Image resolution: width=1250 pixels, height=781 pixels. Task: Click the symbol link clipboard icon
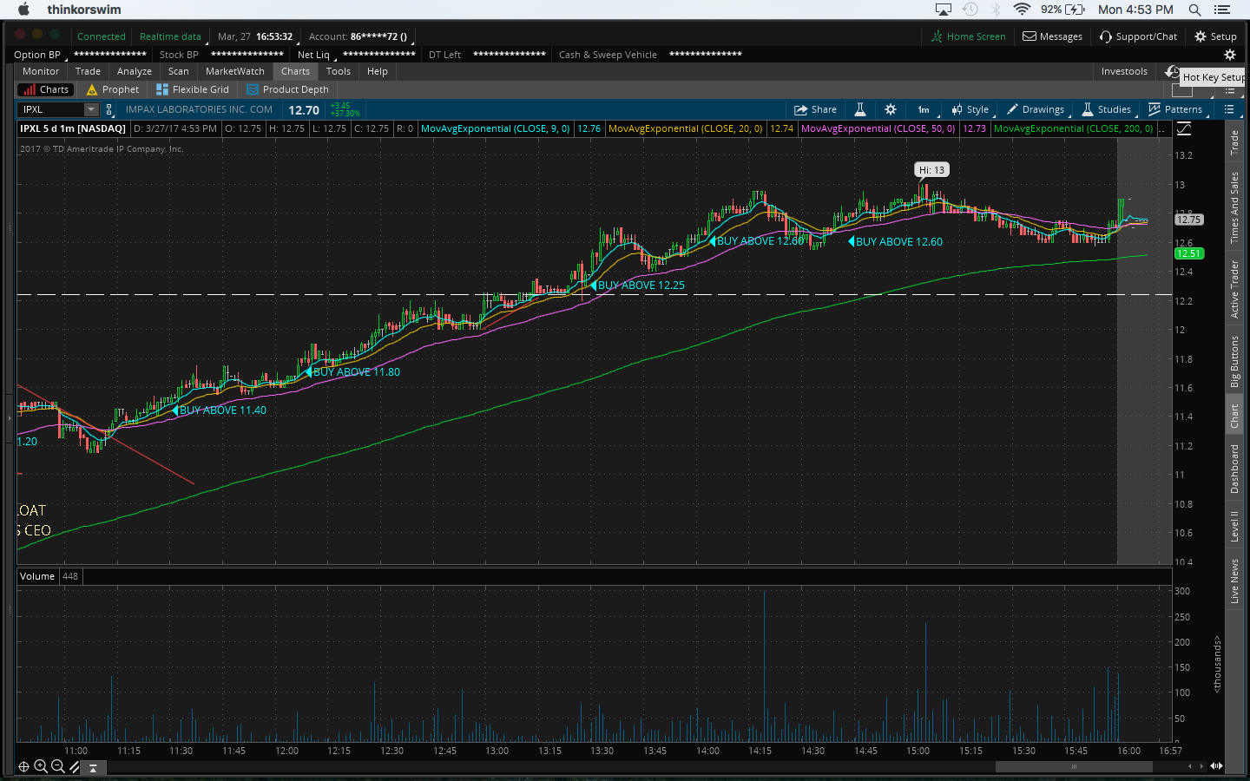[x=109, y=109]
